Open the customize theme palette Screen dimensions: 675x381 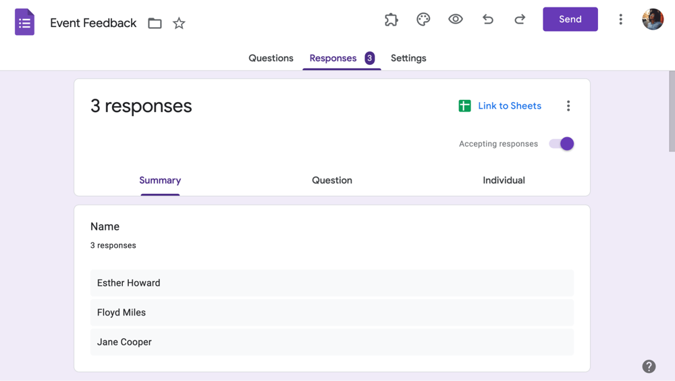423,20
